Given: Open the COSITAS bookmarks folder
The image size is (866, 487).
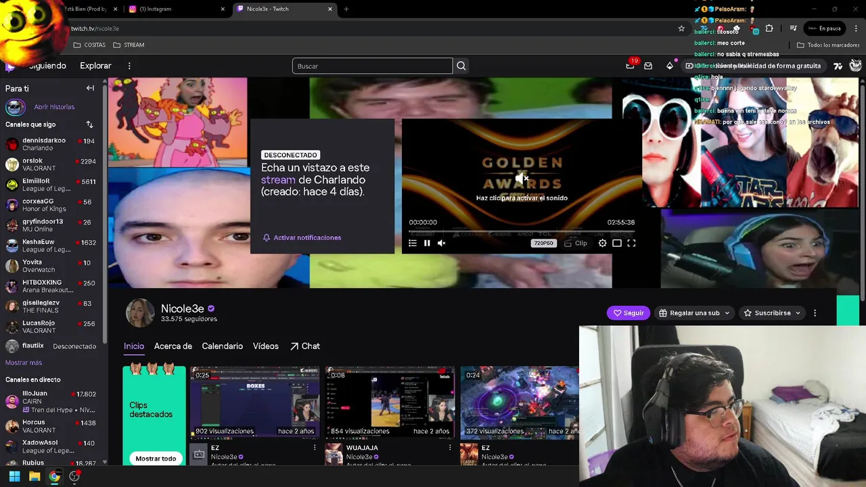Looking at the screenshot, I should tap(89, 45).
